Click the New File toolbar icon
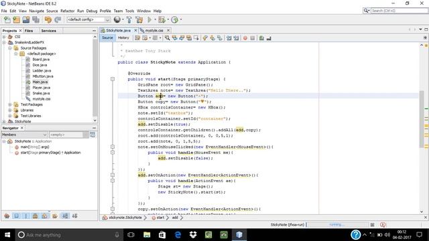Image resolution: width=429 pixels, height=241 pixels. [x=7, y=19]
